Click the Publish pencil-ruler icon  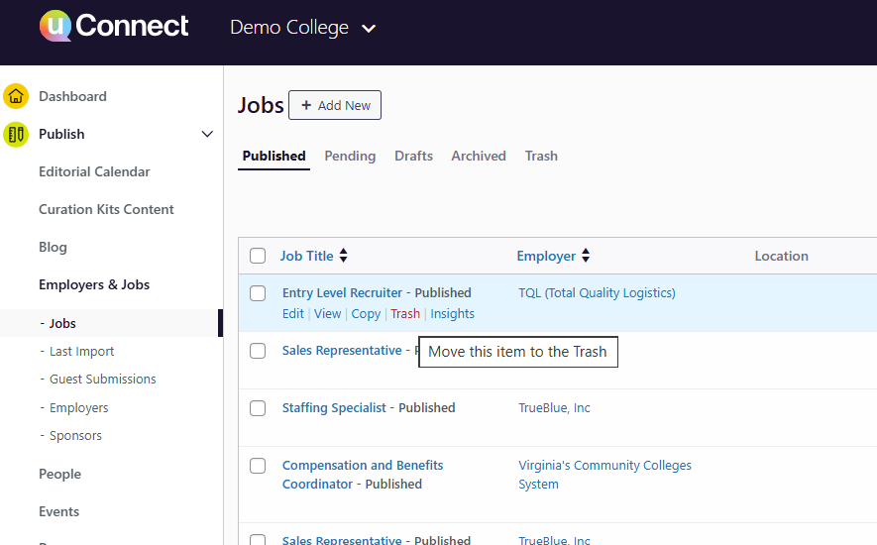pyautogui.click(x=16, y=134)
